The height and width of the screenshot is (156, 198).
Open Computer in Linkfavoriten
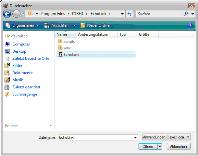[x=21, y=44]
